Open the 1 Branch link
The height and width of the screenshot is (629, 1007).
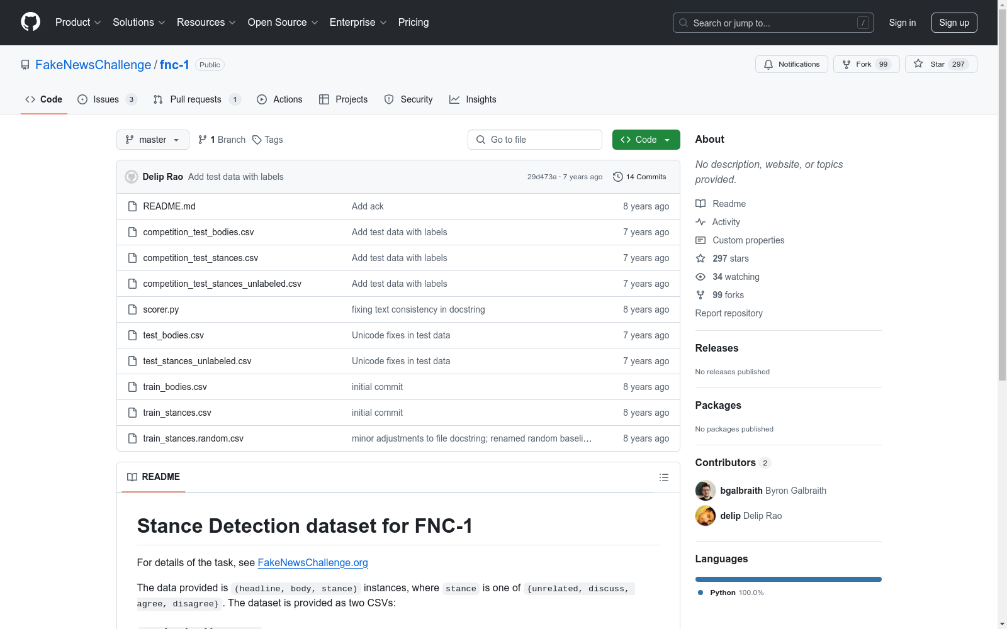click(x=222, y=140)
